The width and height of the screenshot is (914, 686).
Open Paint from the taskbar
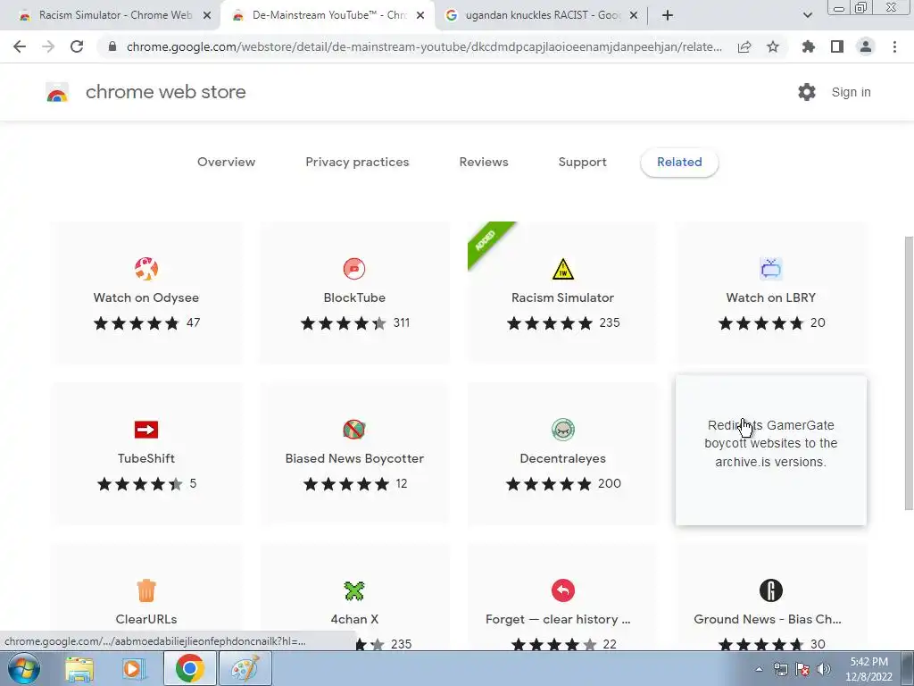click(245, 668)
